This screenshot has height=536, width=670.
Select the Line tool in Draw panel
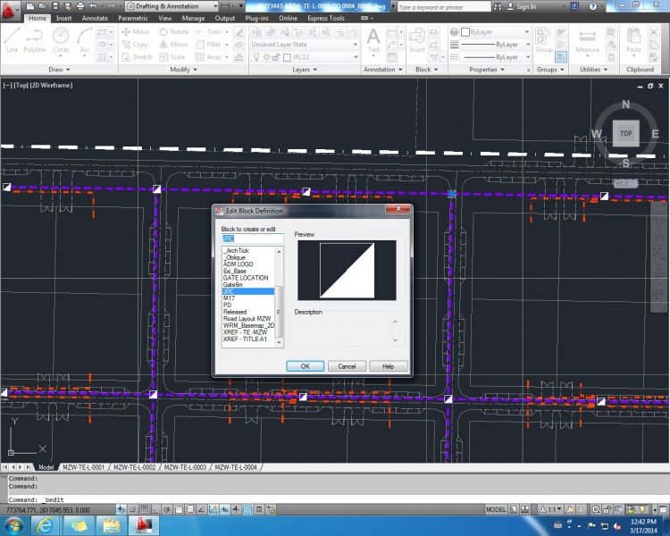(12, 38)
